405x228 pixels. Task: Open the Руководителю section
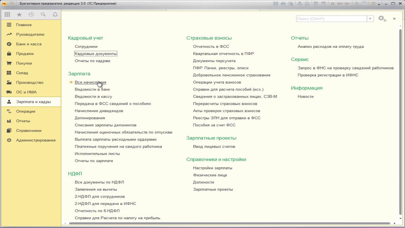point(30,34)
